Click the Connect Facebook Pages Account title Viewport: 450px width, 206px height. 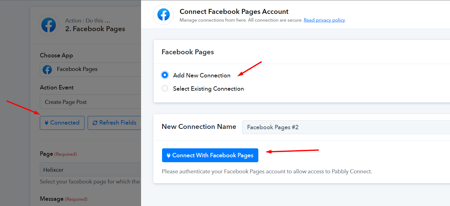(x=234, y=12)
